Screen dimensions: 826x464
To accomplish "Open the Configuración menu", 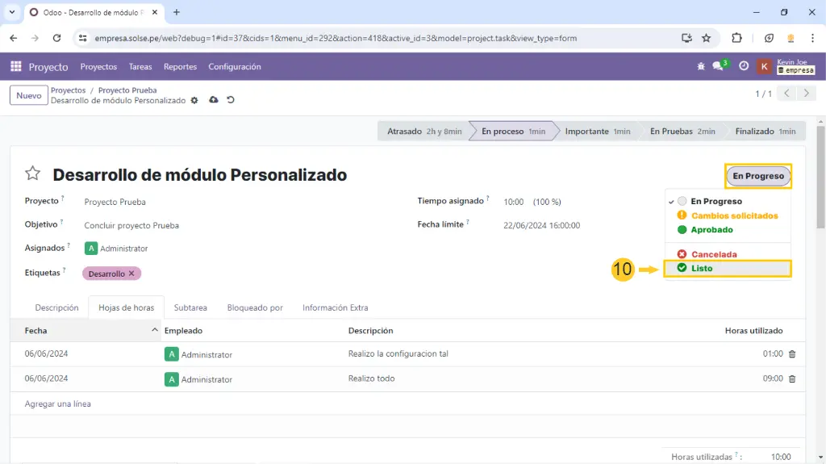I will [234, 67].
